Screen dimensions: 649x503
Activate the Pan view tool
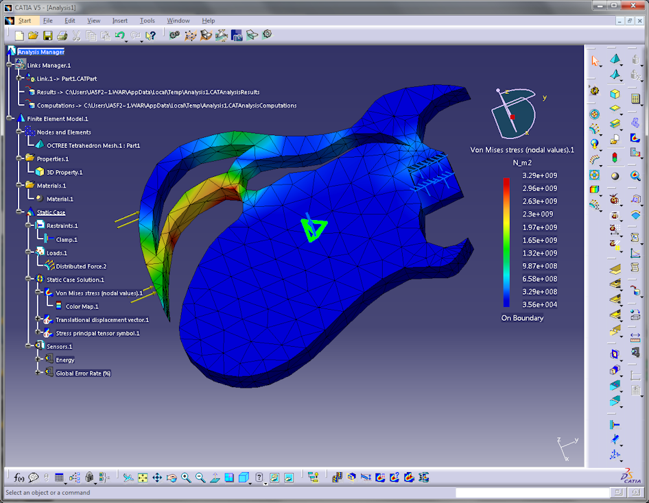click(157, 478)
